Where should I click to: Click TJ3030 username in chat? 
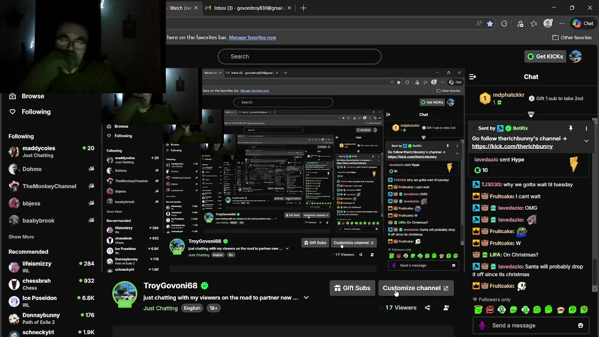point(490,184)
